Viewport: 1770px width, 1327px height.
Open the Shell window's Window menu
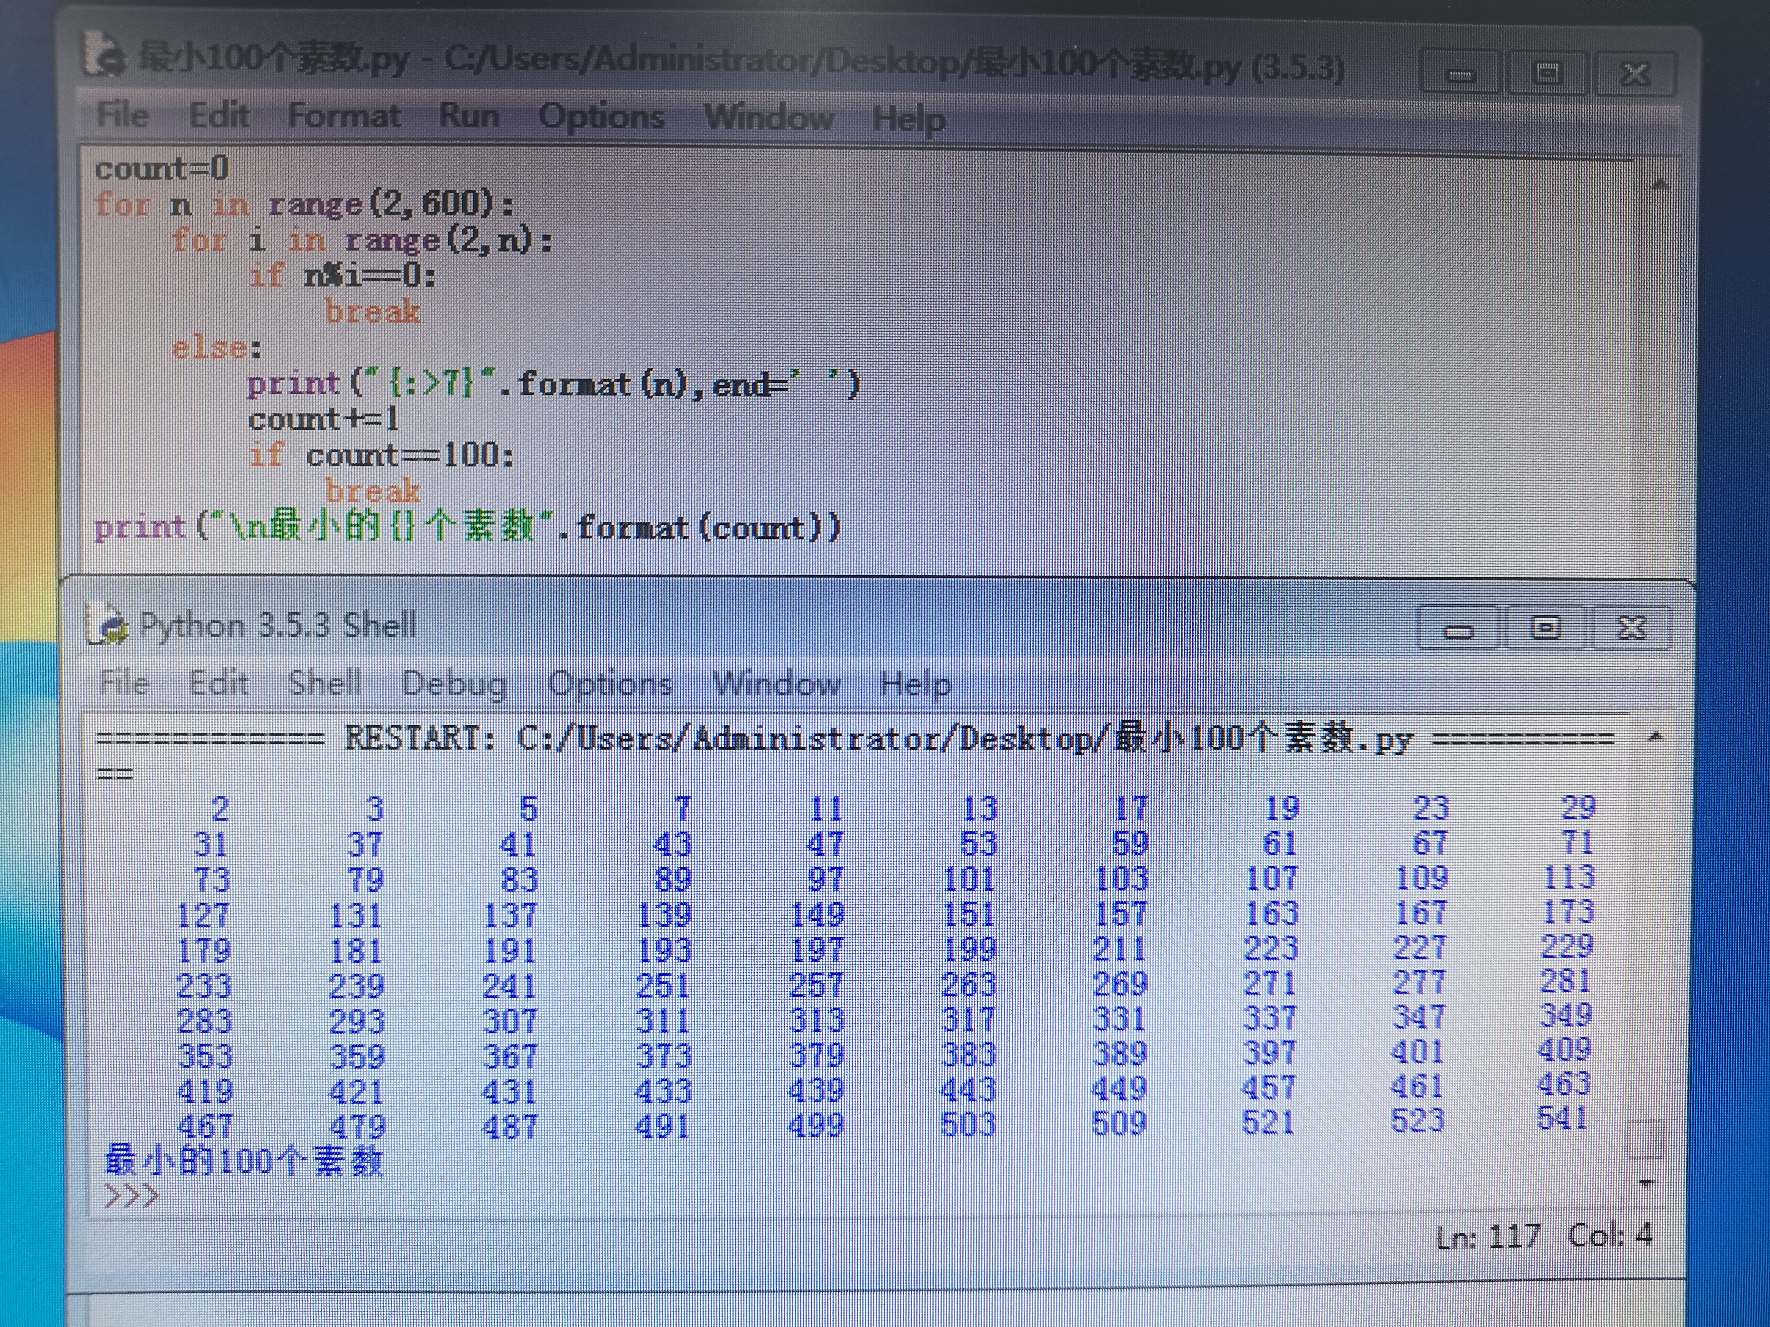pos(776,685)
